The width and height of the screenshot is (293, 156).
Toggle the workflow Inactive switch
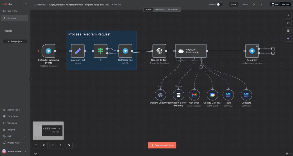220,5
